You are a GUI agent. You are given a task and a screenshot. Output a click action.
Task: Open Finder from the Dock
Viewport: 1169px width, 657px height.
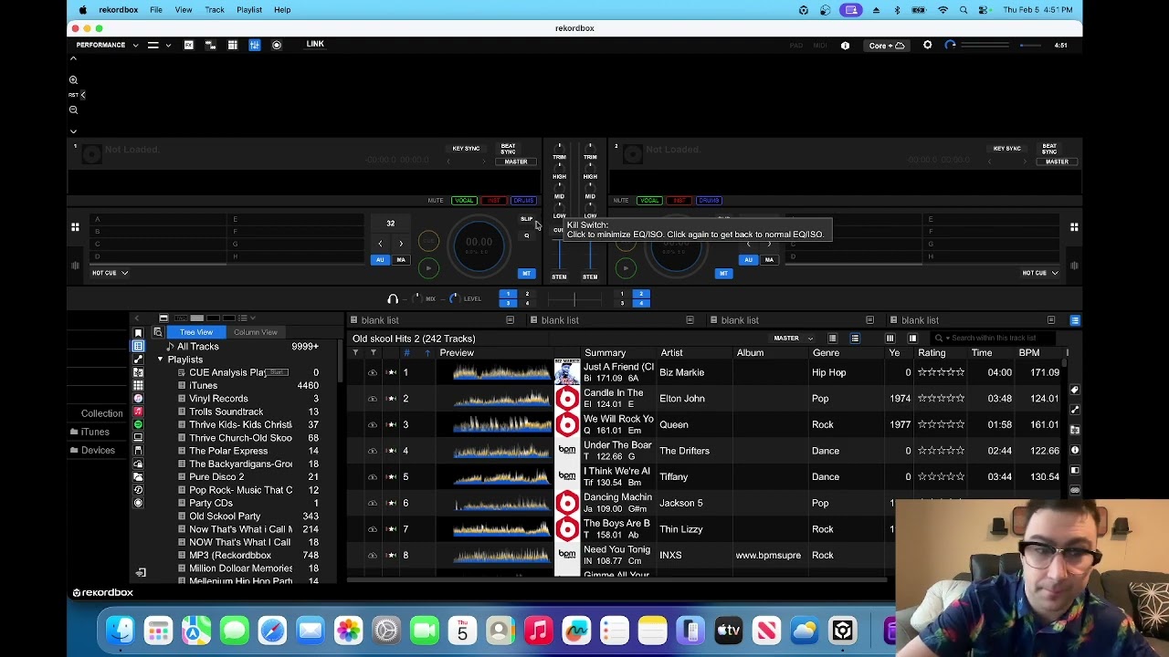click(x=121, y=630)
